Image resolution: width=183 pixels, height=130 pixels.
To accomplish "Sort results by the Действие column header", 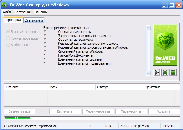I will [x=159, y=87].
